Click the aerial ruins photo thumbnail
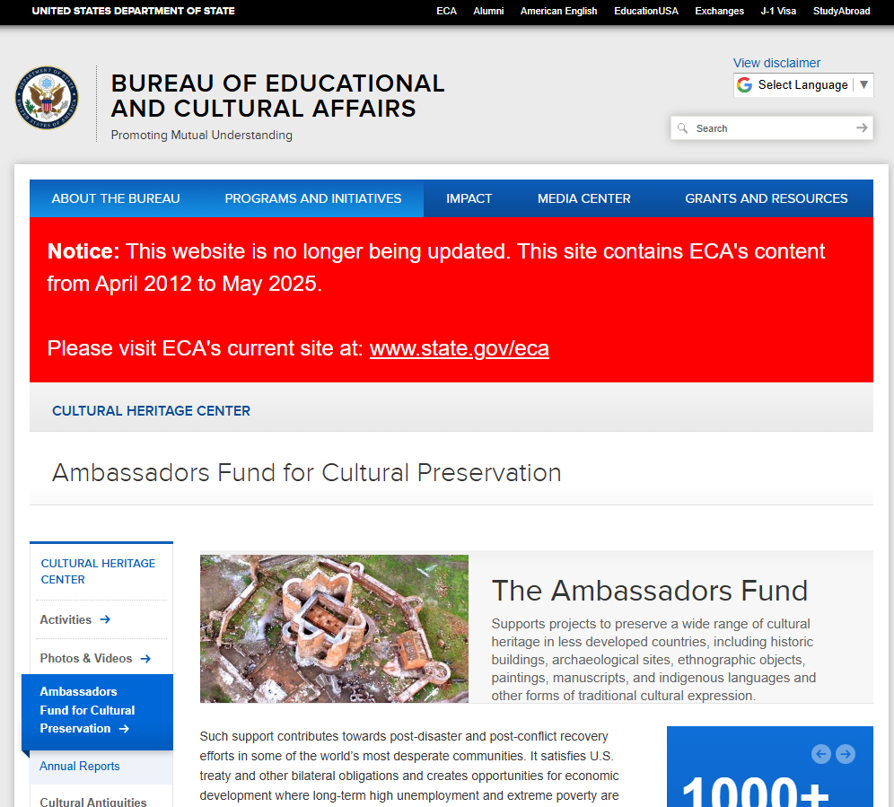The image size is (894, 807). pyautogui.click(x=334, y=628)
